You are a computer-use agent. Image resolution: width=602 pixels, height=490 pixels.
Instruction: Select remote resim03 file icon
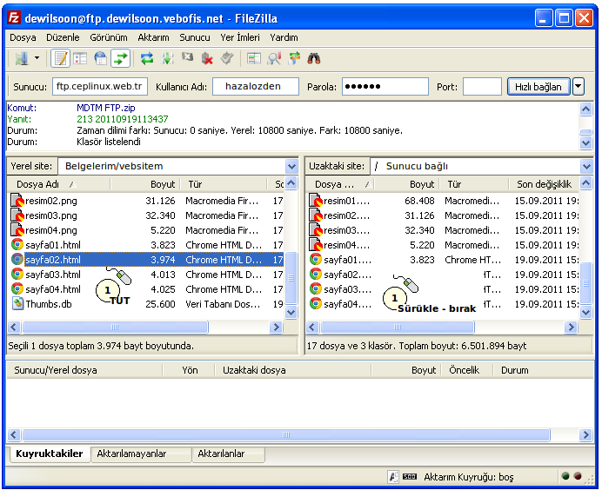tap(316, 230)
